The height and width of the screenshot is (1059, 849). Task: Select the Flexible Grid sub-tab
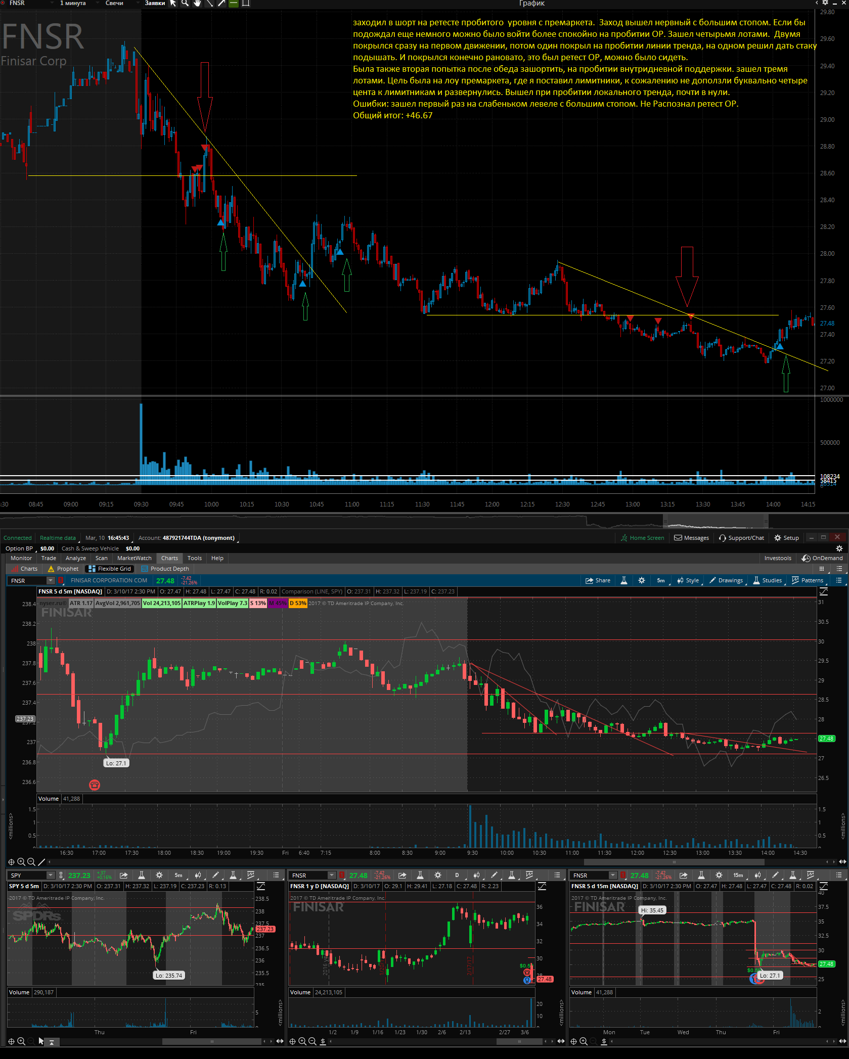click(110, 569)
